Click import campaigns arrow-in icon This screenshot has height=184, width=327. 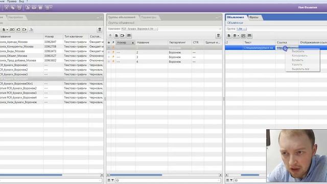[18, 30]
